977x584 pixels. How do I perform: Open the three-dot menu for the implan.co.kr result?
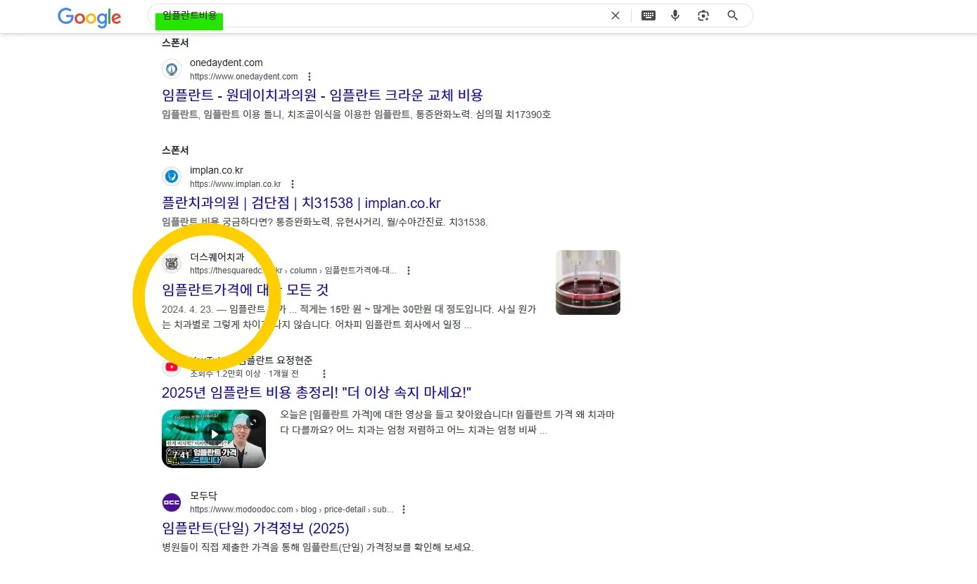coord(293,183)
